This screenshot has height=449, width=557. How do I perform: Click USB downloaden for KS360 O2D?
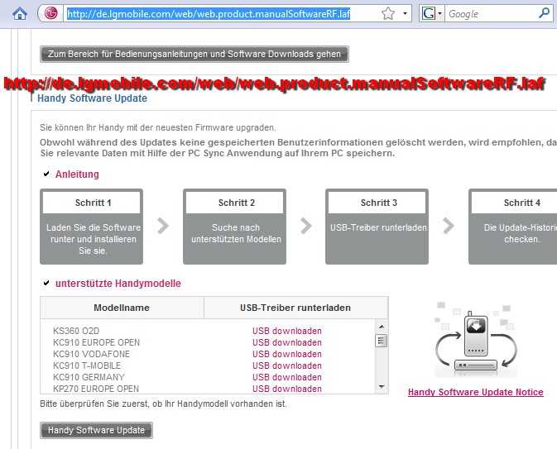click(287, 331)
